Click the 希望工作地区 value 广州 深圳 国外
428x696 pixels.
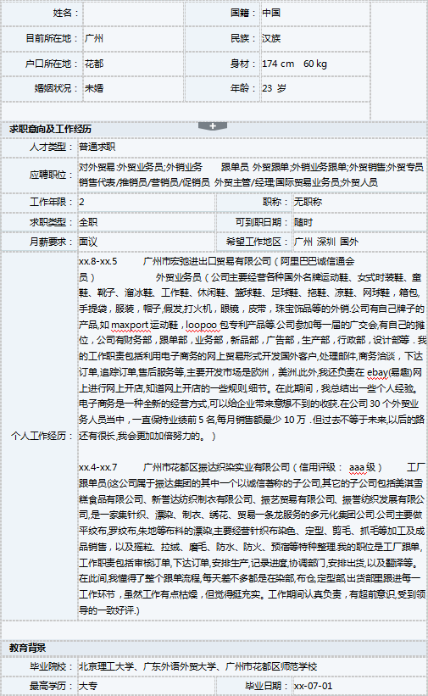click(326, 242)
